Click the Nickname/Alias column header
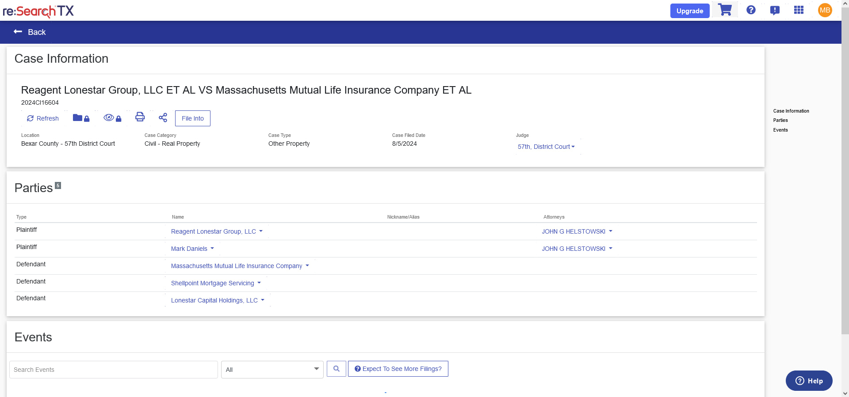This screenshot has height=397, width=849. pos(403,217)
